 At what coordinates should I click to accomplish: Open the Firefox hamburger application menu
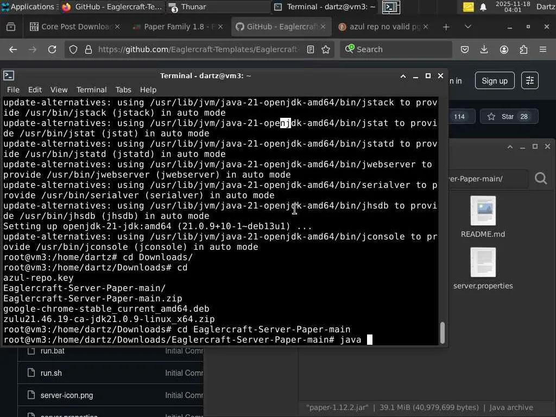[x=543, y=49]
